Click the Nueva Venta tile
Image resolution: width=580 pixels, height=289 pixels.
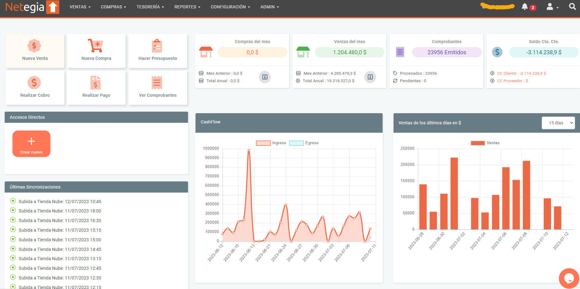(x=35, y=51)
